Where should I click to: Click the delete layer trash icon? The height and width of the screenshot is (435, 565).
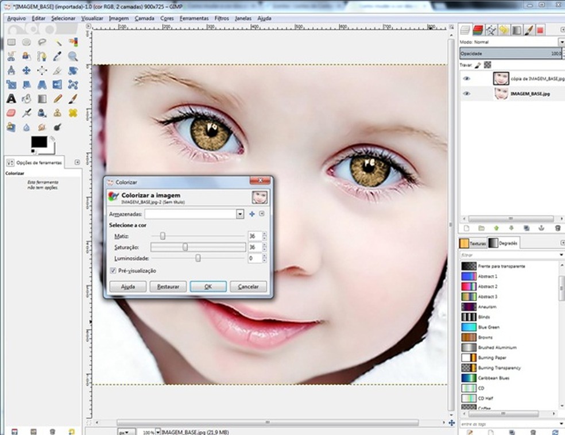[557, 228]
